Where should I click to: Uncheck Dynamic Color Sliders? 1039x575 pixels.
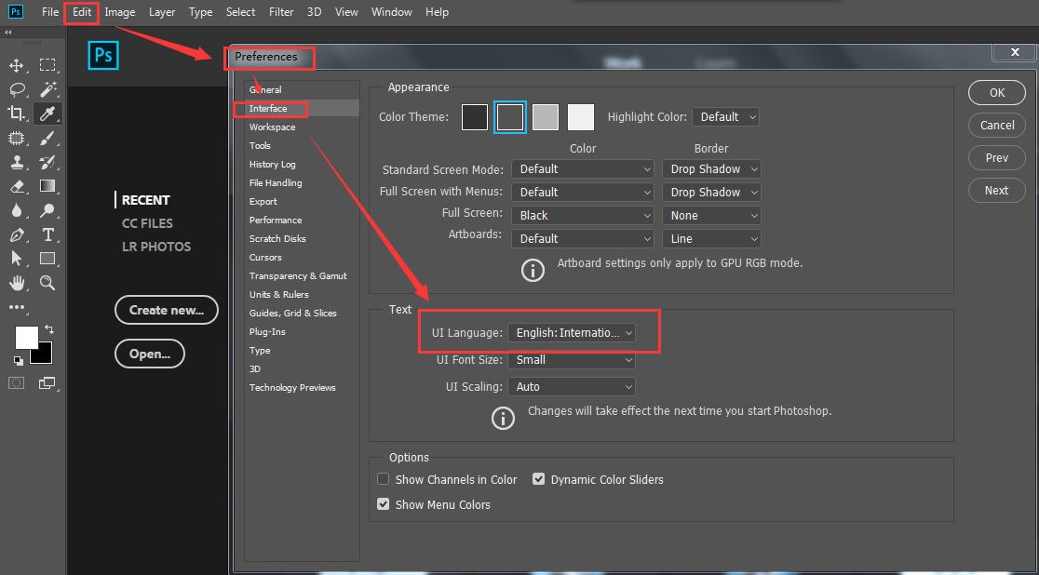[539, 479]
